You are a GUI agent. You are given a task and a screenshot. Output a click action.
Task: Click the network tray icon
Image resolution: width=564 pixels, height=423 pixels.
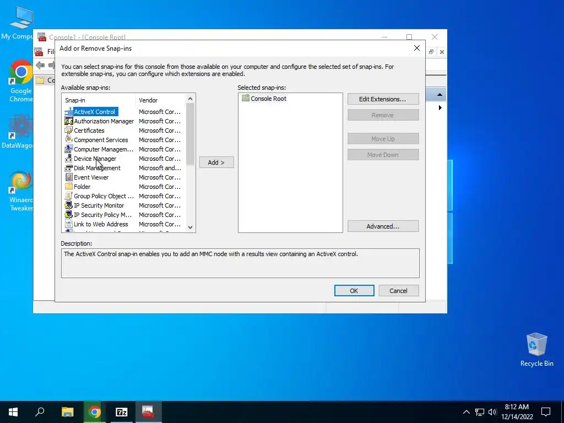pyautogui.click(x=480, y=412)
